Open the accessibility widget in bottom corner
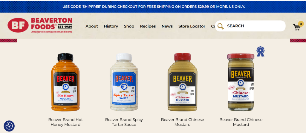Image resolution: width=306 pixels, height=133 pixels. point(9,126)
